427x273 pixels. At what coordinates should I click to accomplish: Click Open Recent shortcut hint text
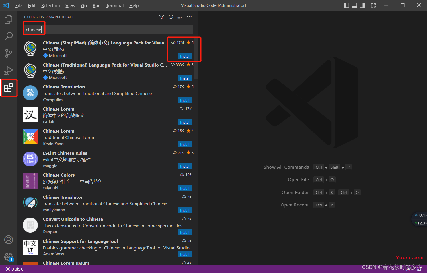(295, 205)
